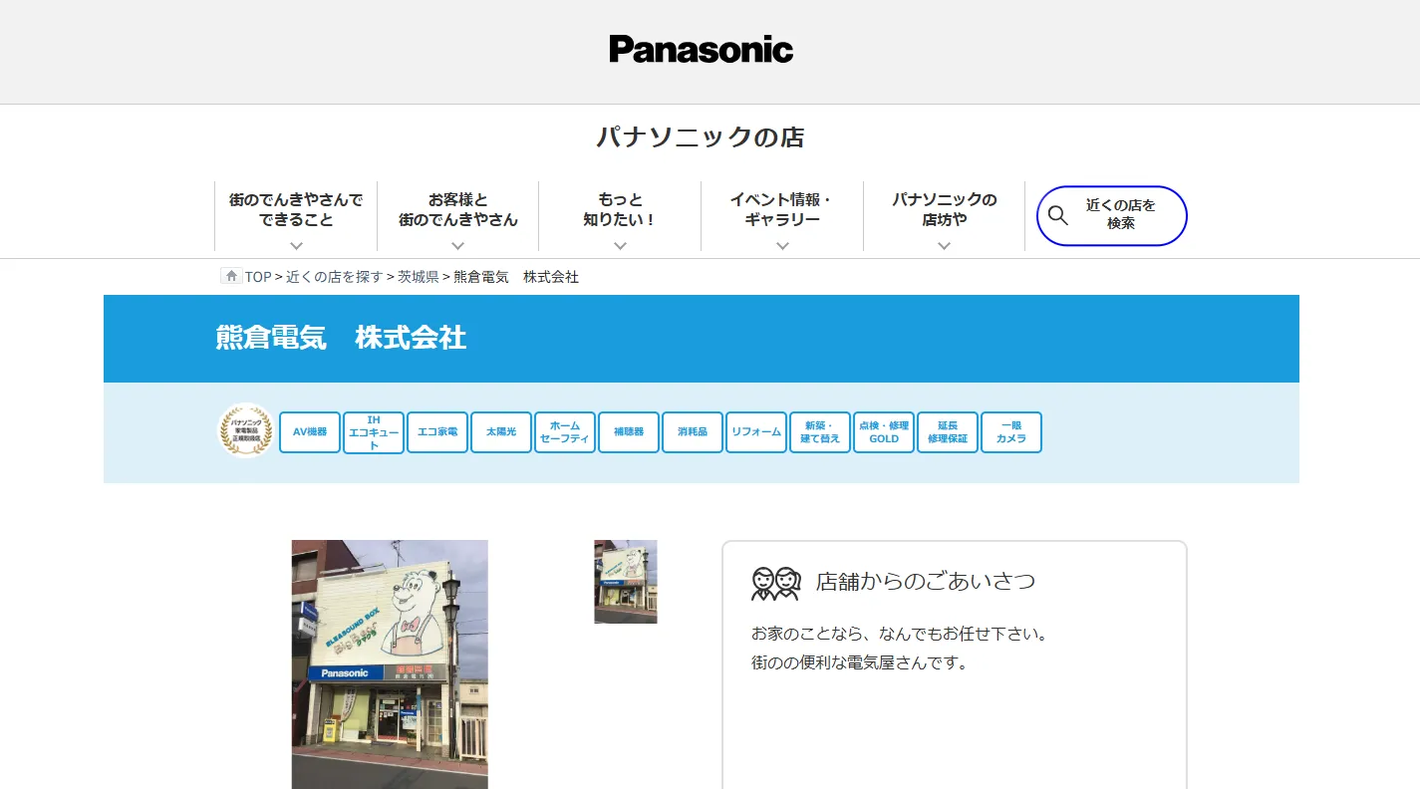Click the Panasonic logo in the header
Image resolution: width=1420 pixels, height=789 pixels.
pyautogui.click(x=701, y=50)
